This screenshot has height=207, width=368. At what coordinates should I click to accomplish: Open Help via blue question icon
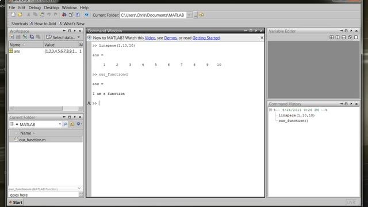coord(87,15)
